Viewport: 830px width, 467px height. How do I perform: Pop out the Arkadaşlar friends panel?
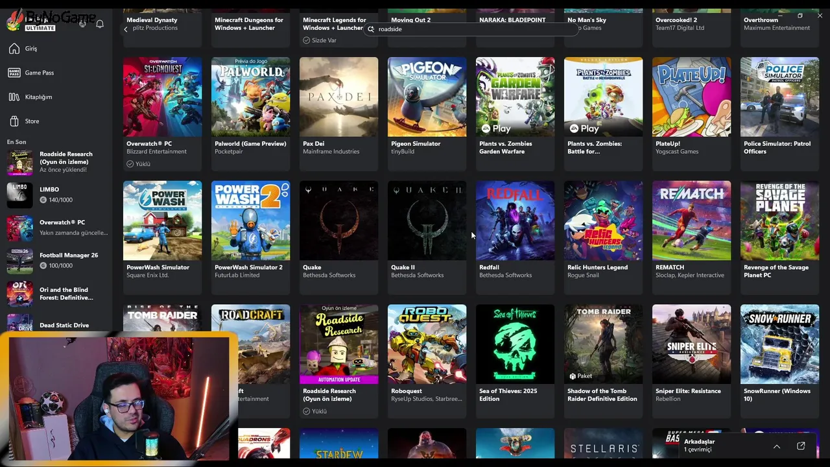801,446
